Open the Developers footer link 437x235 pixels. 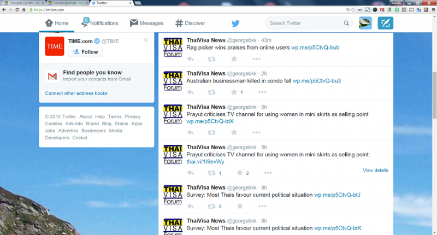(57, 138)
